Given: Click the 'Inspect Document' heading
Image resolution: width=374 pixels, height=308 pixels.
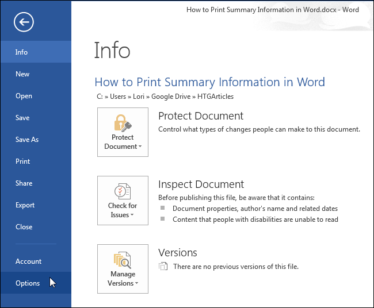Looking at the screenshot, I should pos(201,184).
